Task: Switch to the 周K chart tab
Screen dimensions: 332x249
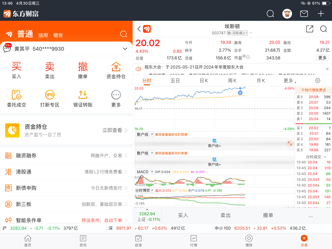Action: [232, 80]
